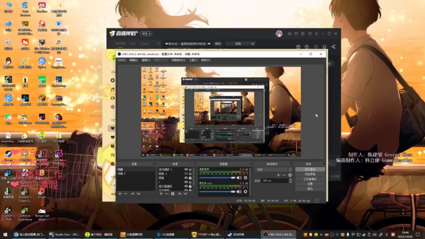Remove selected source with the minus icon
The height and width of the screenshot is (239, 425).
[167, 194]
